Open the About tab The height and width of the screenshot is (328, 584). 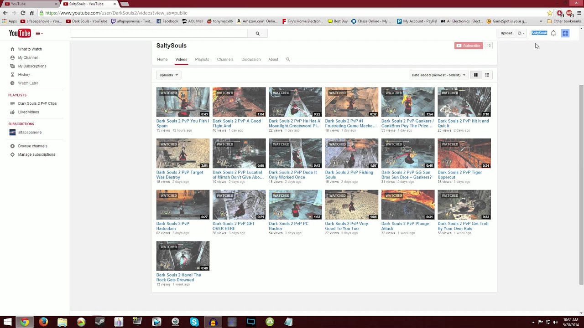pyautogui.click(x=273, y=60)
